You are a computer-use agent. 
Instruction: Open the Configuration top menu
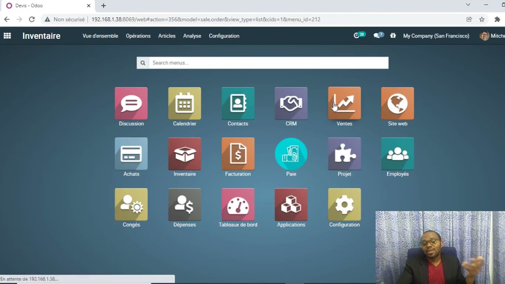224,36
